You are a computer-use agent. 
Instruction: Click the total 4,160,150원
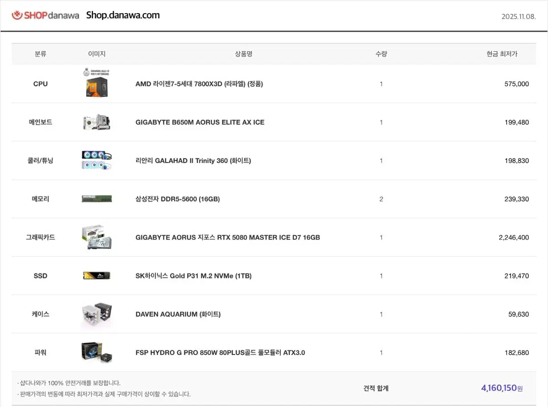tap(502, 388)
